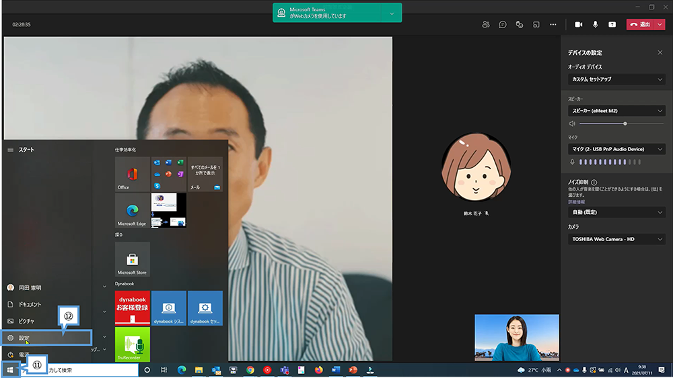The height and width of the screenshot is (378, 673).
Task: Open breakout rooms icon in Teams toolbar
Action: pyautogui.click(x=536, y=24)
